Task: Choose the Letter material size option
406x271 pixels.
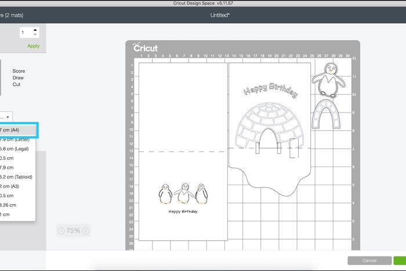Action: click(x=15, y=139)
